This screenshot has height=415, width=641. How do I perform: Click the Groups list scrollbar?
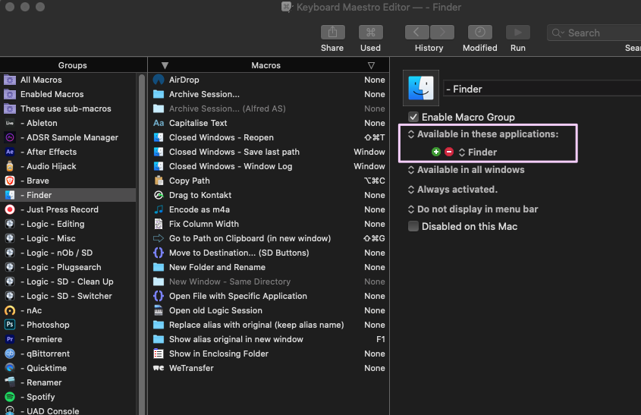click(142, 244)
